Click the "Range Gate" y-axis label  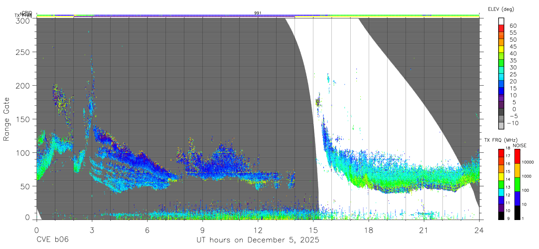pos(7,119)
